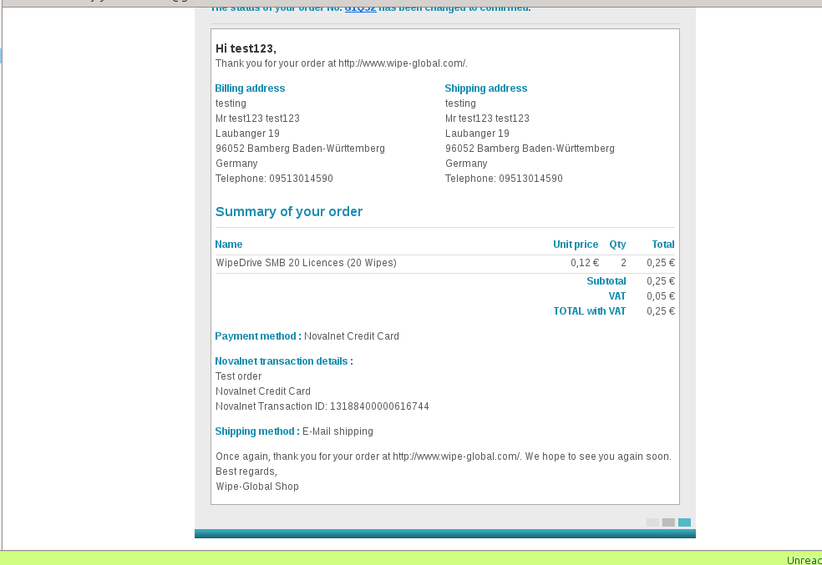Image resolution: width=822 pixels, height=565 pixels.
Task: Click the 'Name' column header
Action: tap(229, 245)
